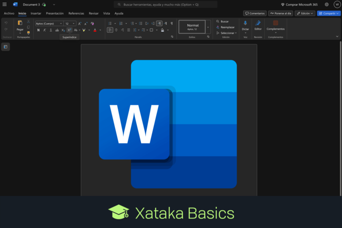Click the Buscar search icon

(218, 22)
